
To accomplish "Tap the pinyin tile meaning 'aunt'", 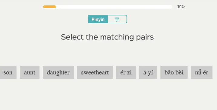I will 148,73.
